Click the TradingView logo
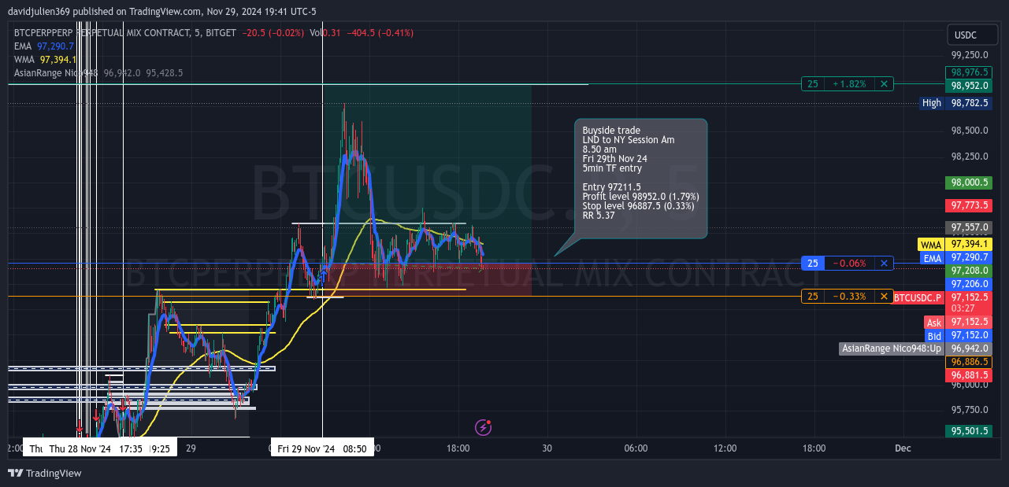This screenshot has width=1009, height=487. pyautogui.click(x=45, y=473)
